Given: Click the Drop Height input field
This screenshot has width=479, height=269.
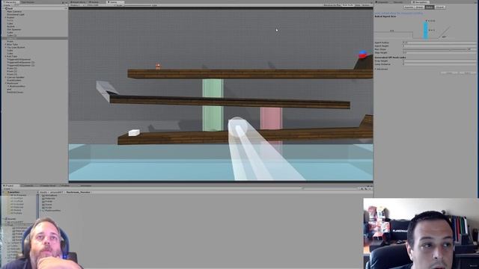Looking at the screenshot, I should (439, 61).
